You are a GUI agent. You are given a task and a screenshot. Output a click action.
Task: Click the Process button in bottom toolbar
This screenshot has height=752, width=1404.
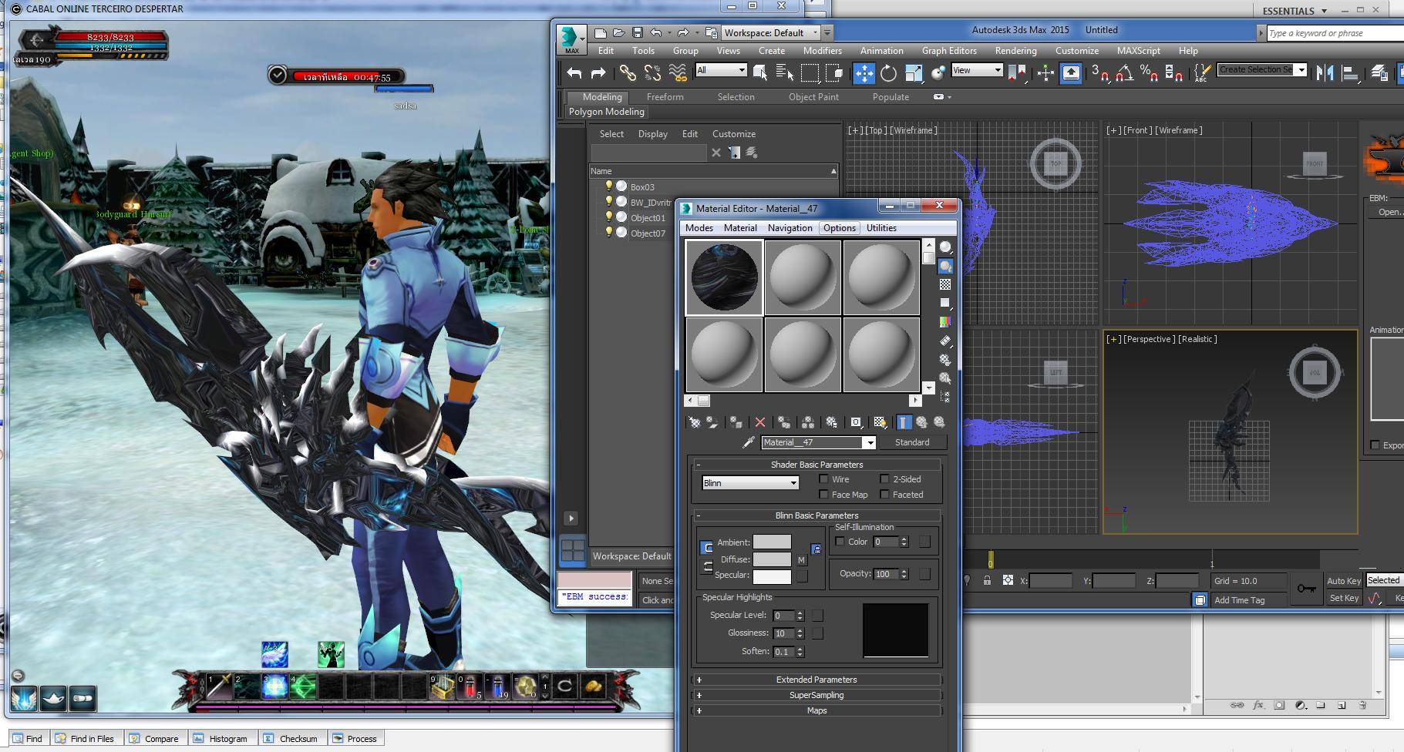(x=355, y=738)
